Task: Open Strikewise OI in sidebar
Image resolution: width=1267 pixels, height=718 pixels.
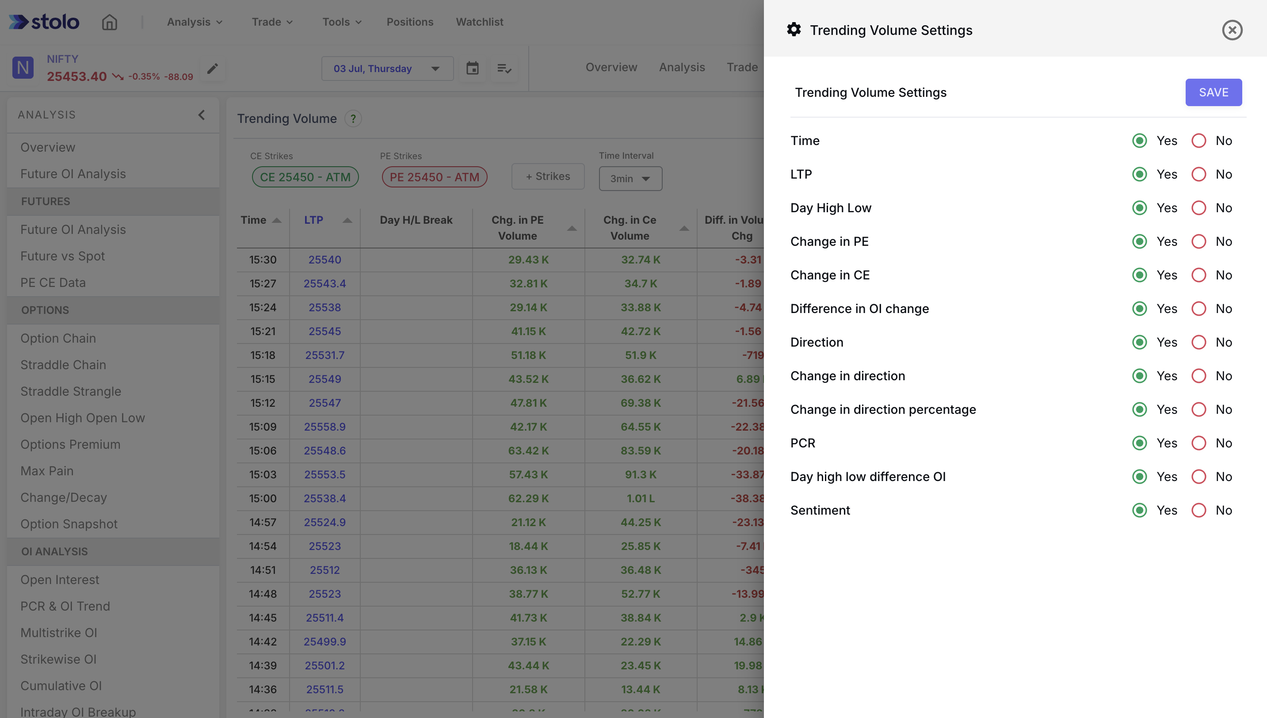Action: pos(58,660)
